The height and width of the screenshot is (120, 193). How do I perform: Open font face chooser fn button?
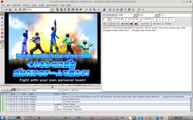(x=117, y=24)
